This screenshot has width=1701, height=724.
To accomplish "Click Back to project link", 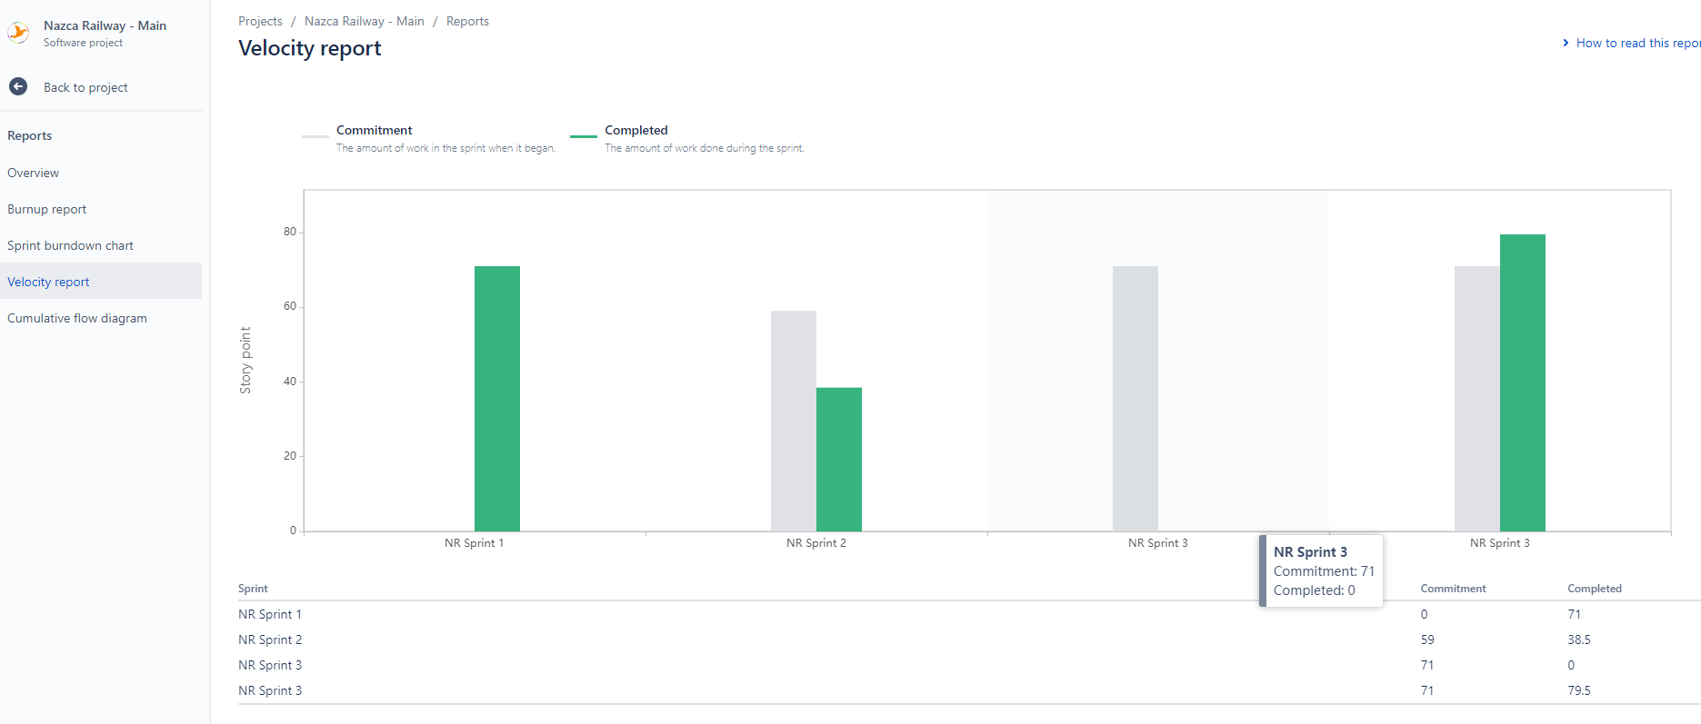I will [85, 87].
